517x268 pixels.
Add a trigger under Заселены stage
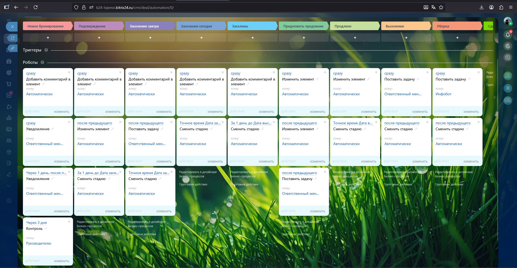(x=253, y=38)
